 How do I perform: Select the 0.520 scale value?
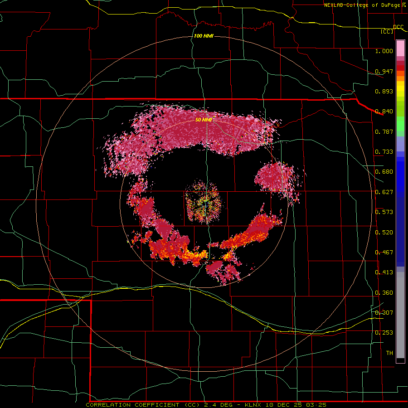click(384, 232)
